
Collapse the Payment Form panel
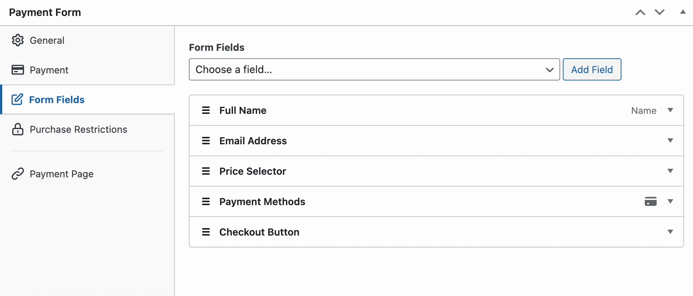(683, 12)
